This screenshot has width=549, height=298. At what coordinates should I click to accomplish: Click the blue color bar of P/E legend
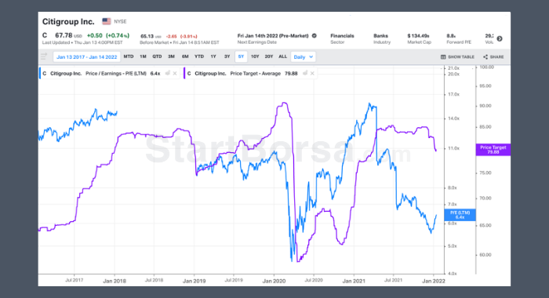click(x=40, y=73)
